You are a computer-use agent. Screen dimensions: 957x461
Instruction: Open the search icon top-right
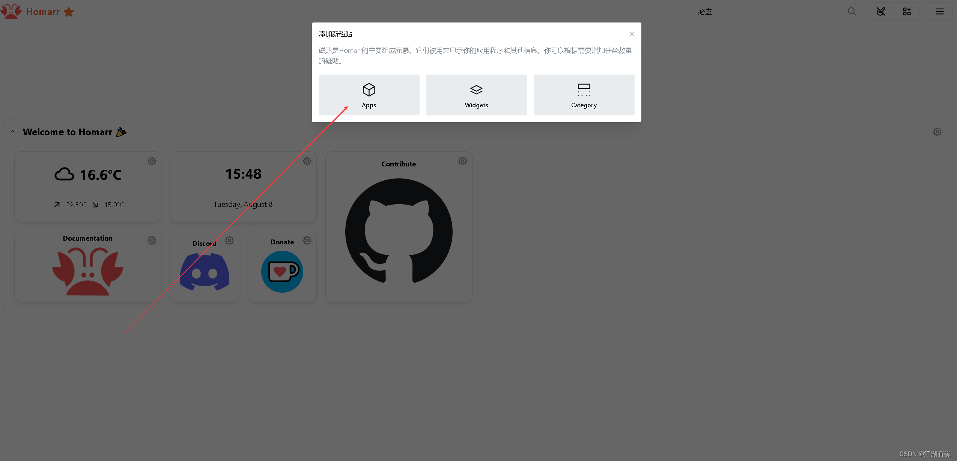852,12
